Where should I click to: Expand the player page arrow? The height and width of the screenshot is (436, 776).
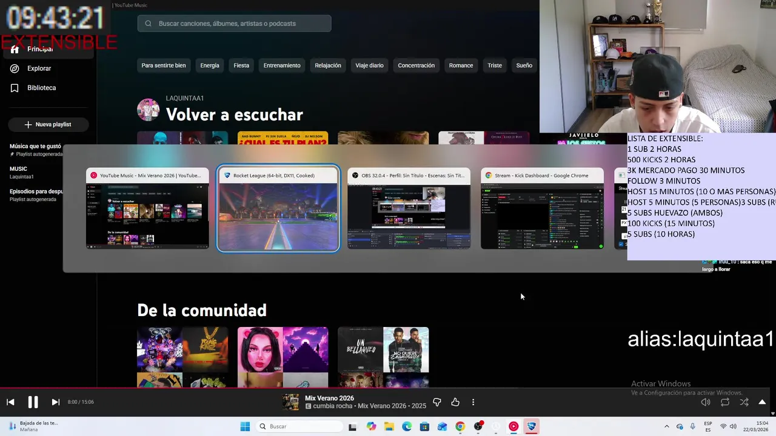(x=762, y=402)
